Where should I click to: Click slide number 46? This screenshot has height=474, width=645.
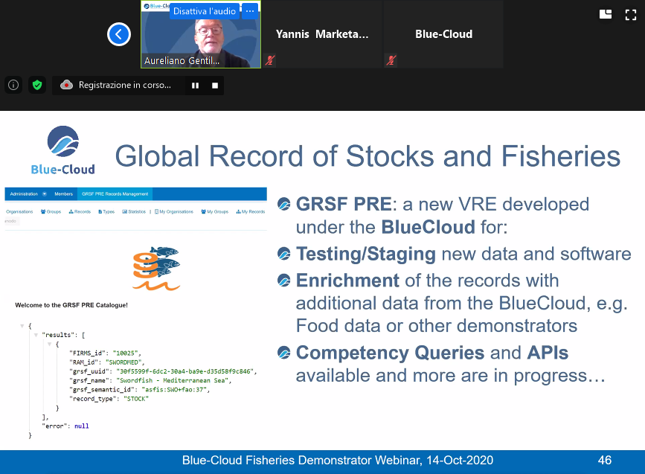tap(605, 460)
